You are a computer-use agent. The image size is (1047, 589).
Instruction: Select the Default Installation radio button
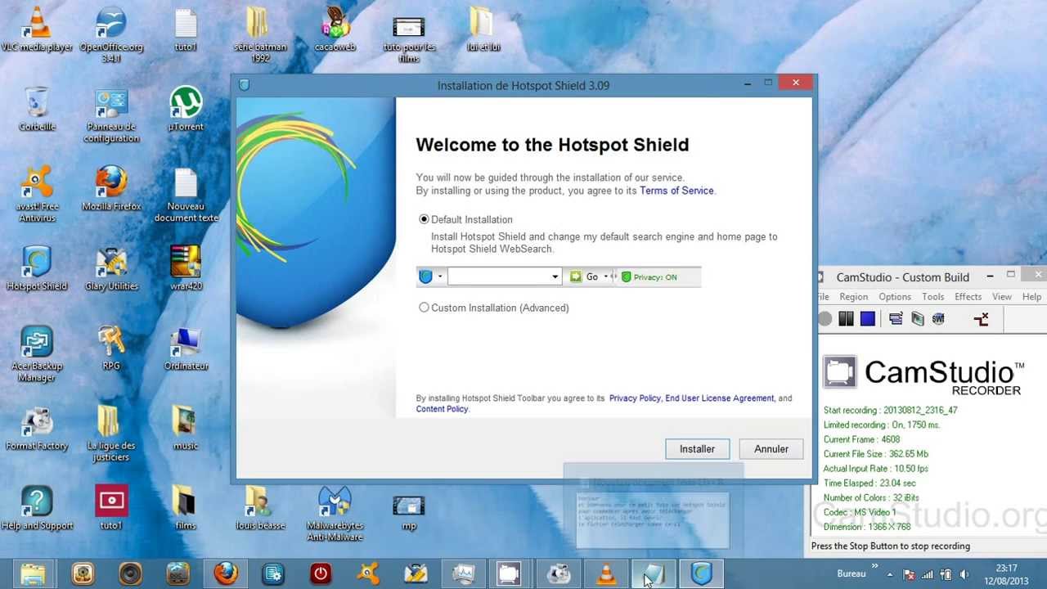coord(424,219)
